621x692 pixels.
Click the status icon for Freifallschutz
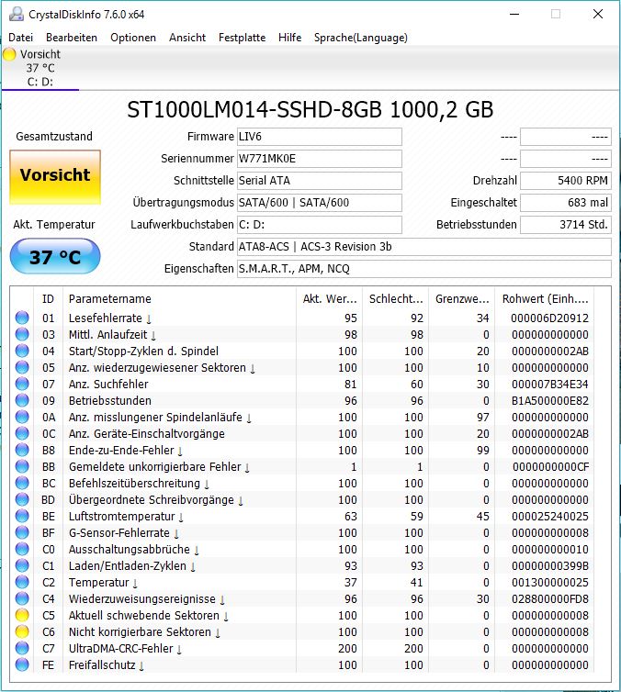(22, 665)
